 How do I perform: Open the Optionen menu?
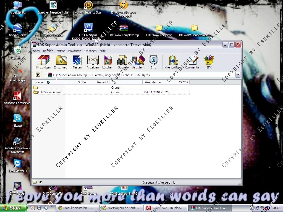90,51
